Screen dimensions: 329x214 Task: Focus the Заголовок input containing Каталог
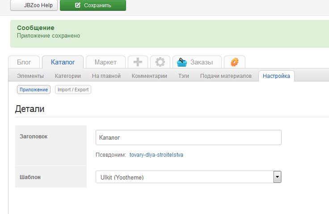pyautogui.click(x=189, y=137)
